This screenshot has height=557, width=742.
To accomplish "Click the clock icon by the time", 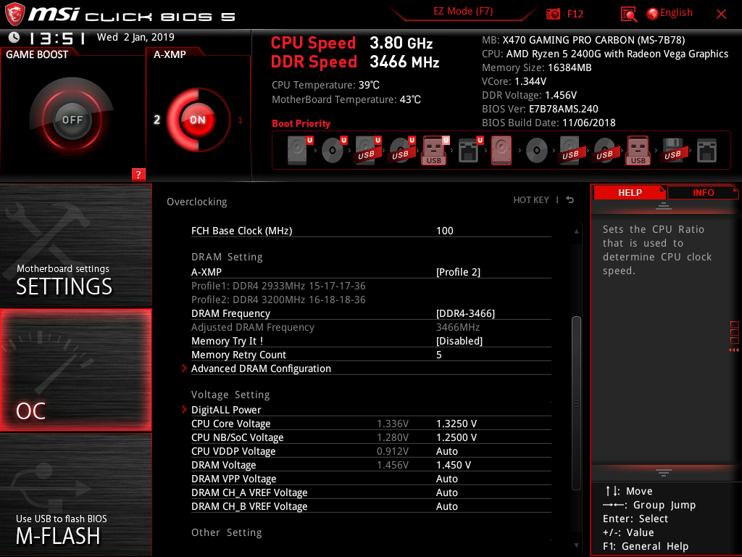I will (14, 37).
